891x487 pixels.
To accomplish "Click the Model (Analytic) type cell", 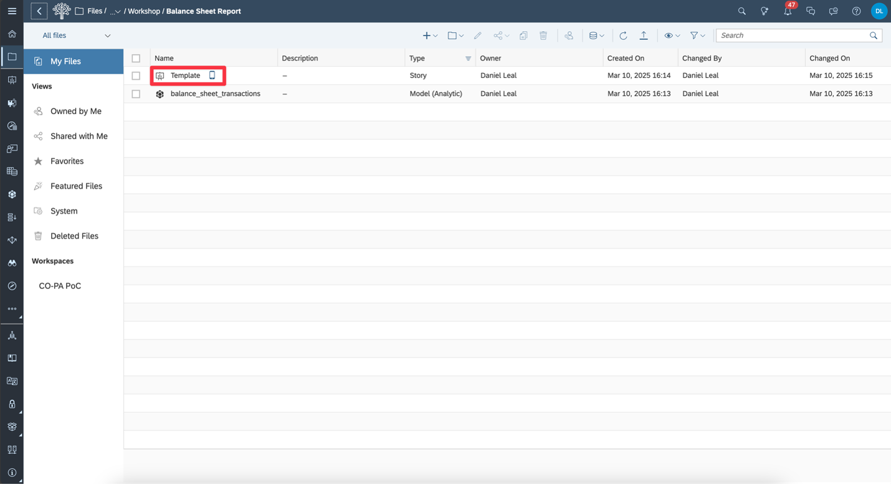I will [x=436, y=93].
